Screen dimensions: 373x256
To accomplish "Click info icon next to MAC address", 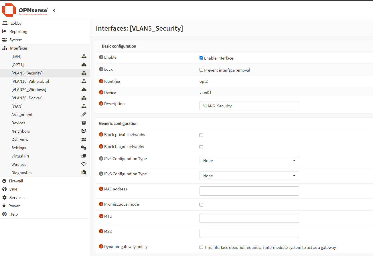I will [101, 189].
